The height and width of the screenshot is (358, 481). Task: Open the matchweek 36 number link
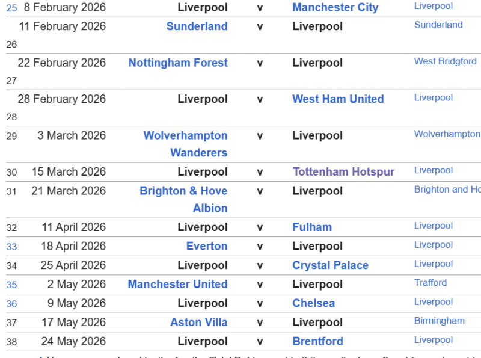click(x=11, y=304)
